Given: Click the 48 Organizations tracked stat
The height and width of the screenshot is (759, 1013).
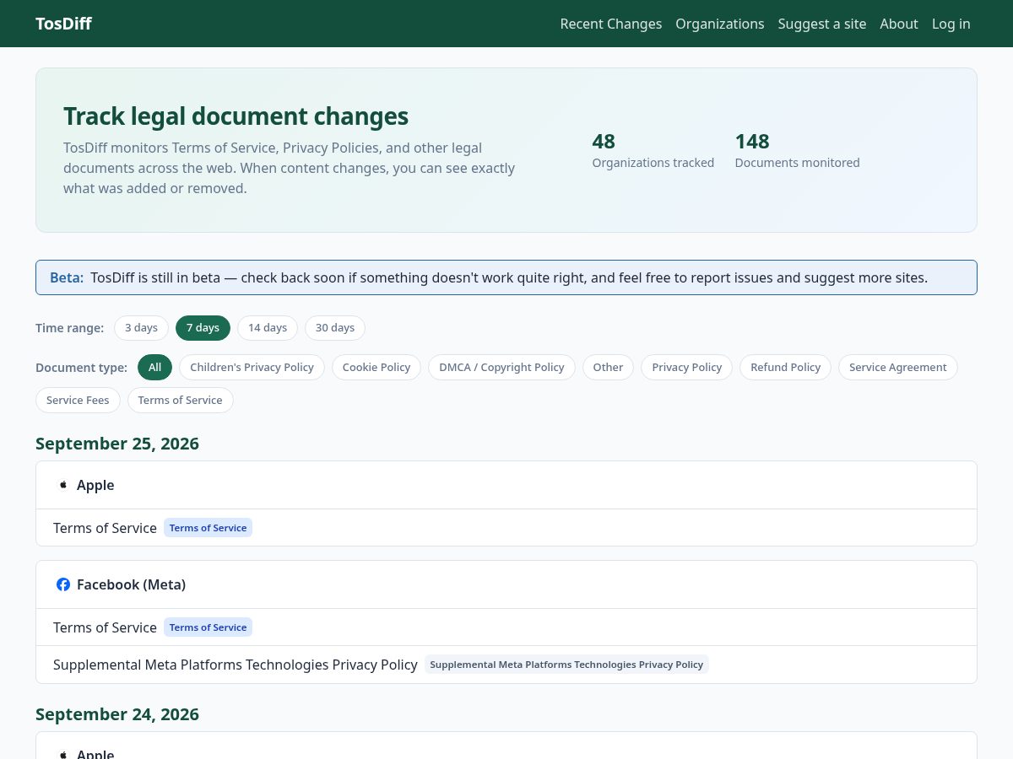Looking at the screenshot, I should [653, 150].
